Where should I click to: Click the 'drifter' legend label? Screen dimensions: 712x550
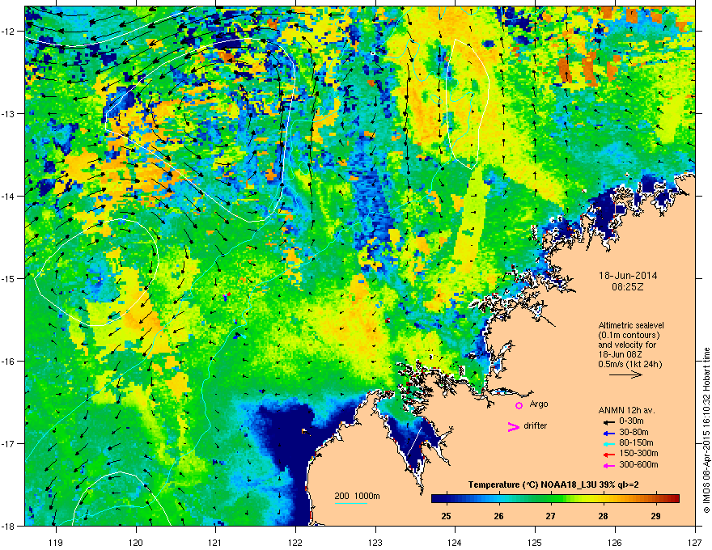pos(536,425)
